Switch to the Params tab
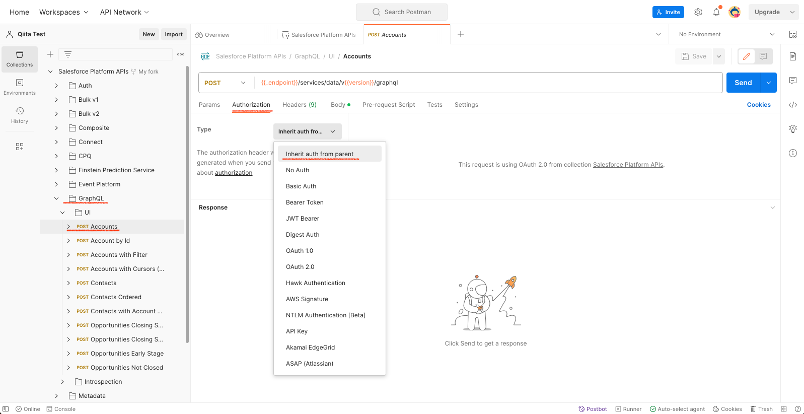804x414 pixels. pos(209,105)
